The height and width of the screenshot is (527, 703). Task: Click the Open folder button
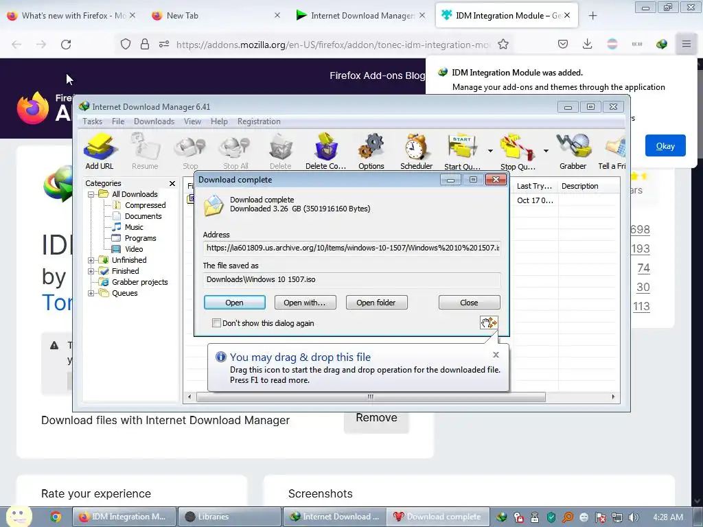click(x=376, y=303)
